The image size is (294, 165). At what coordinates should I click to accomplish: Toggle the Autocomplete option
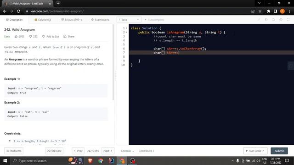click(154, 20)
